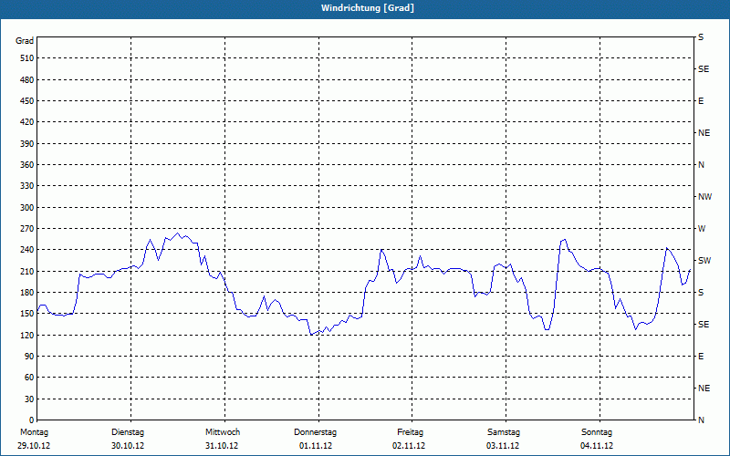
Task: Click the 'Sonntag' day label
Action: (597, 432)
